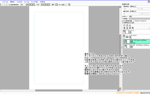
Task: Hide the レイヤーセット1 eye toggle
Action: (124, 36)
